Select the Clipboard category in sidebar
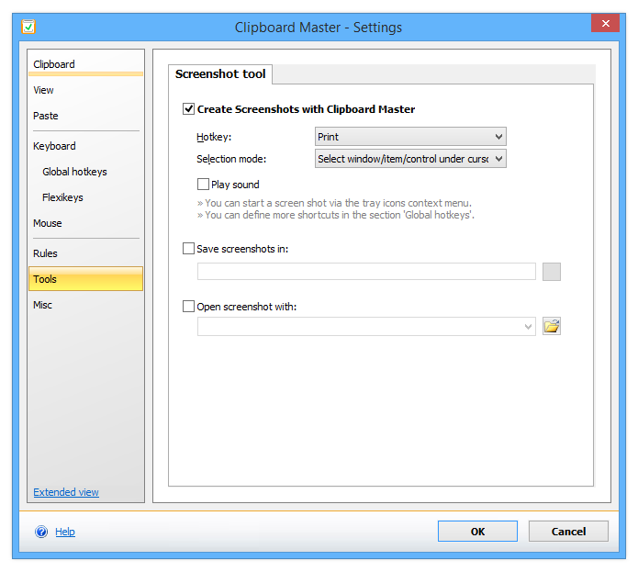The height and width of the screenshot is (572, 638). (86, 64)
